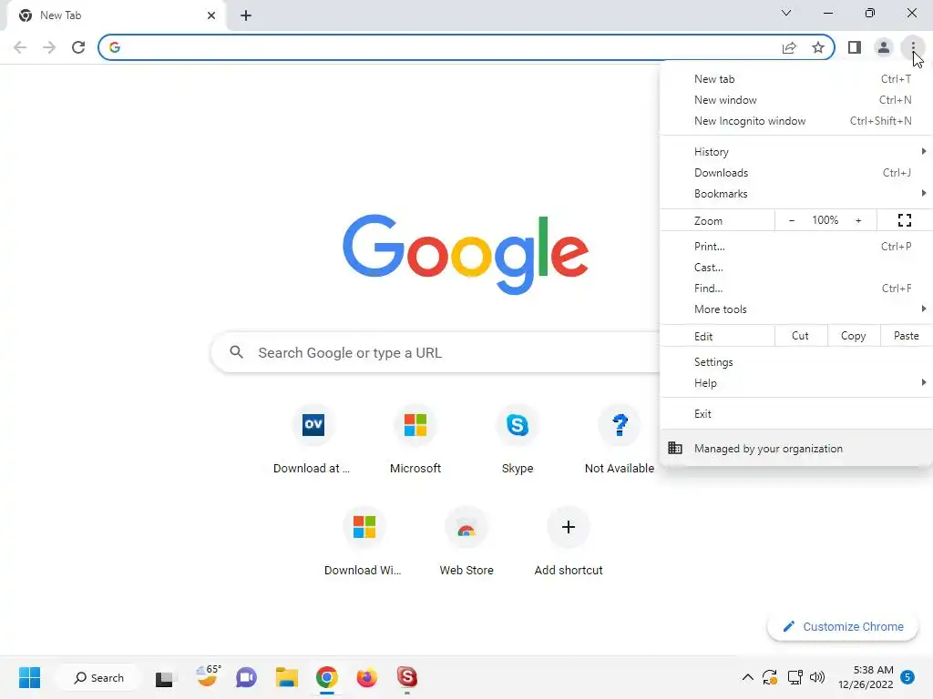Open the side panel icon

pyautogui.click(x=855, y=47)
